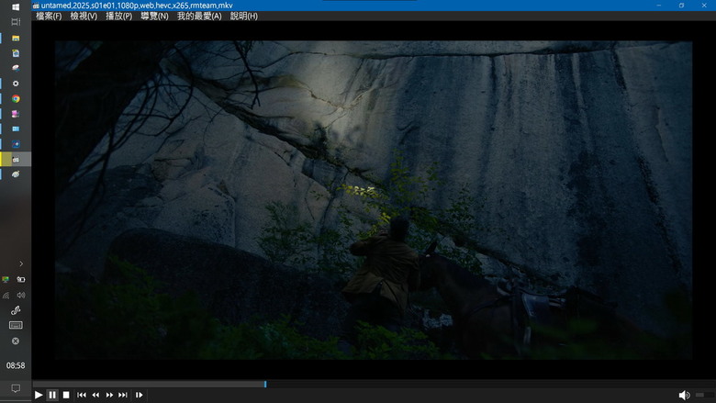The image size is (716, 403).
Task: Open clock showing 08:58
Action: tap(16, 365)
